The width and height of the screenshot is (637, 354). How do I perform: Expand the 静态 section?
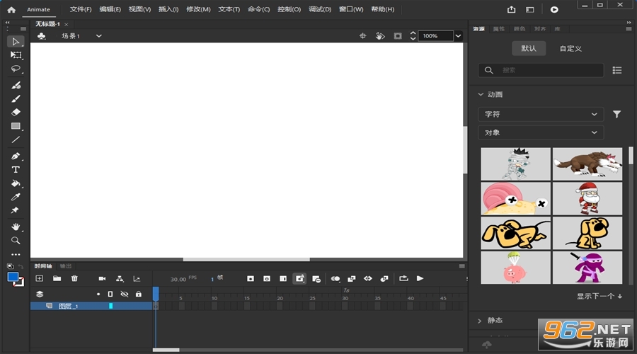pyautogui.click(x=480, y=321)
